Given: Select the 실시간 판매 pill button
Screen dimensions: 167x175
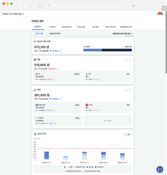Looking at the screenshot, I should pyautogui.click(x=39, y=34).
